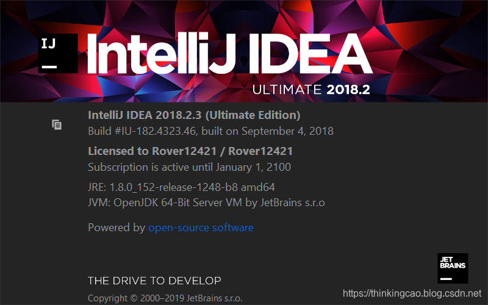Click Build #IU-182.4323.46 line

click(x=210, y=131)
